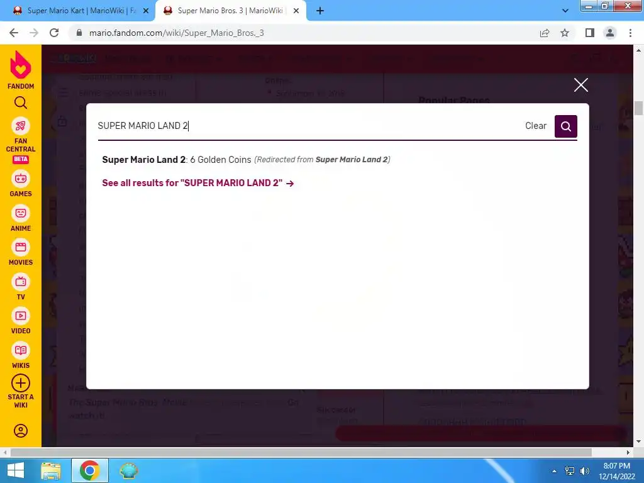This screenshot has height=483, width=644.
Task: Click the Chrome taskbar icon
Action: (90, 470)
